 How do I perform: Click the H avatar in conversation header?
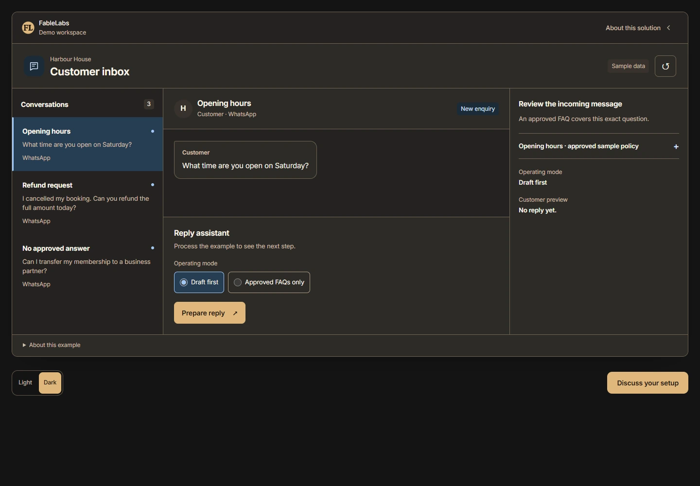pyautogui.click(x=183, y=108)
